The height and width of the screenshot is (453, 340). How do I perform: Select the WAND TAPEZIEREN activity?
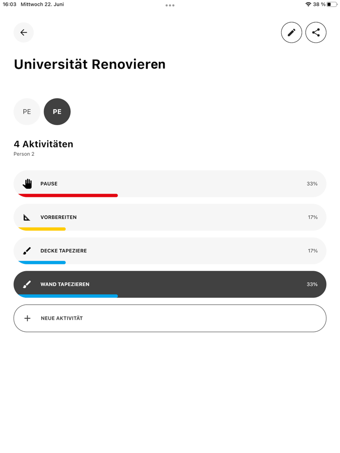(170, 284)
